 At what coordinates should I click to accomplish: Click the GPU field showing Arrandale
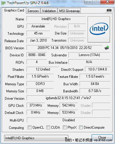pos(38,26)
